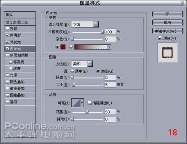Click the red-to-transparent gradient bar
Screen dimensions: 187x144
point(91,47)
